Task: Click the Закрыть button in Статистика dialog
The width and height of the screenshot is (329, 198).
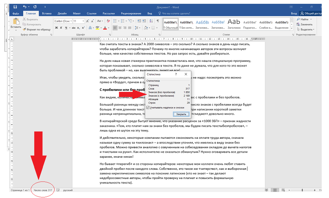Action: click(x=181, y=114)
